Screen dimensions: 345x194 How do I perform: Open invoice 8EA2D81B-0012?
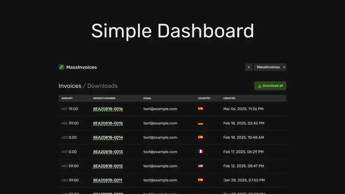(x=108, y=166)
